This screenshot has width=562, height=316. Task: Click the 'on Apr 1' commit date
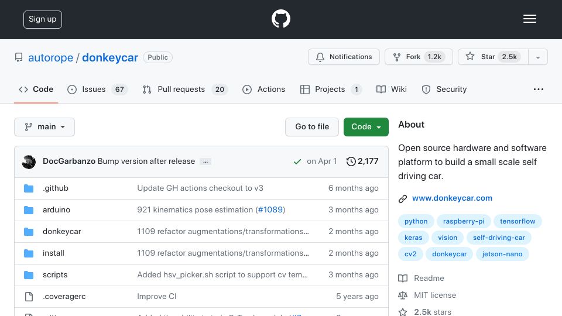click(321, 162)
